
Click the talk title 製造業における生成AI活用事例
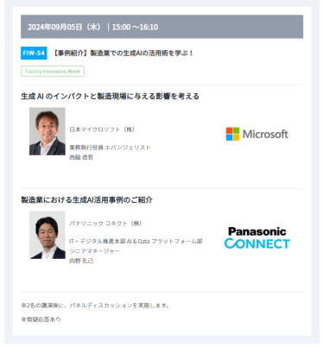86,199
